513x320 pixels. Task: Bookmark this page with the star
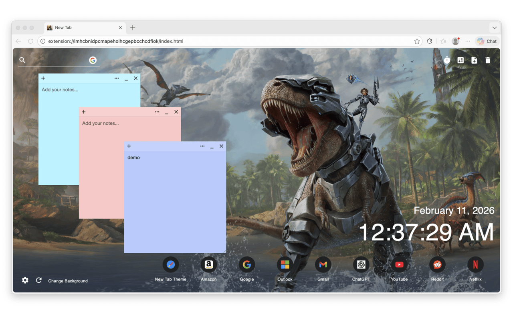point(417,41)
